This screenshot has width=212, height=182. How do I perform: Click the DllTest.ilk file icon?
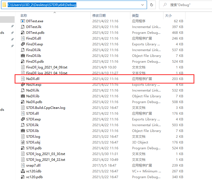coord(23,27)
